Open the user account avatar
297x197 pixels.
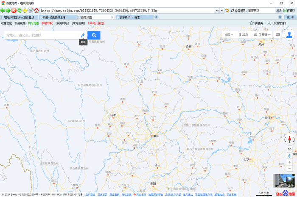(x=289, y=35)
